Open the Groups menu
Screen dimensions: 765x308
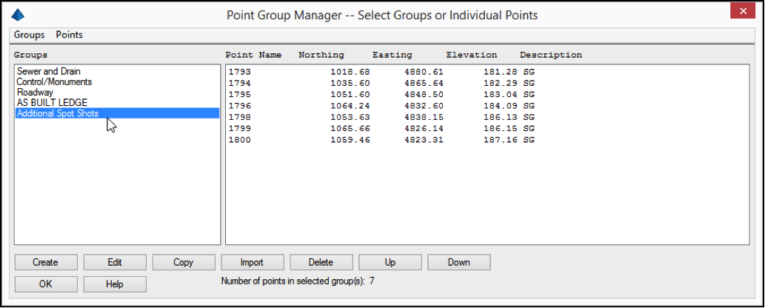(x=30, y=35)
